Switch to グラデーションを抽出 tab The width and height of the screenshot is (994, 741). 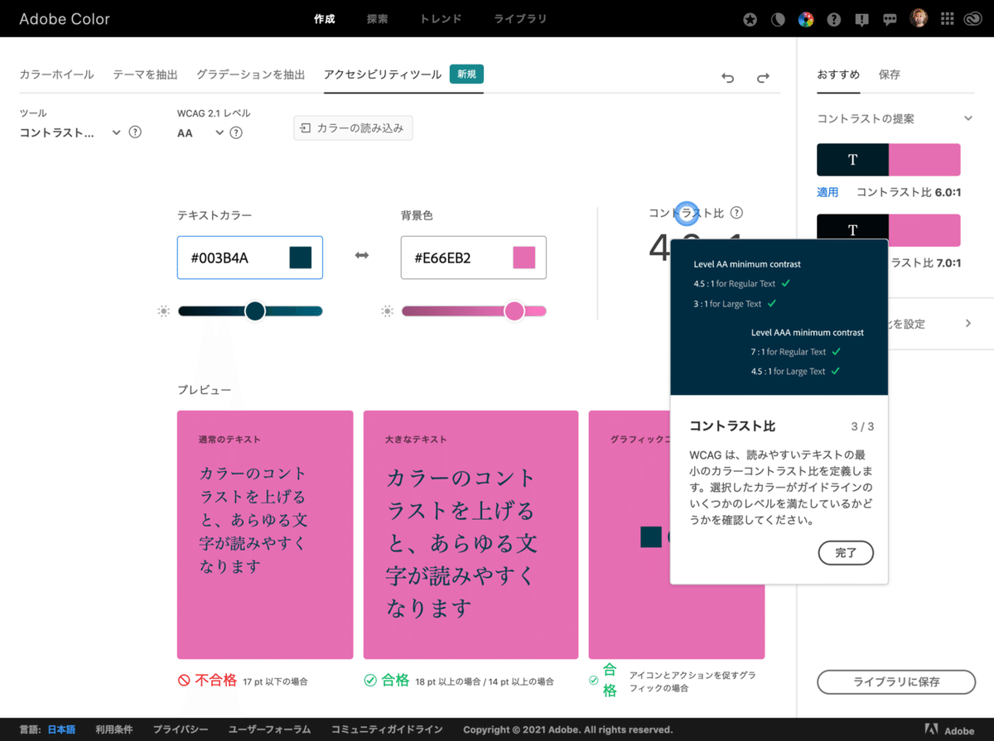tap(251, 75)
